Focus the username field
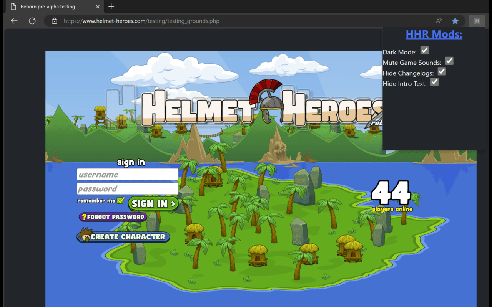Image resolution: width=492 pixels, height=307 pixels. 128,175
